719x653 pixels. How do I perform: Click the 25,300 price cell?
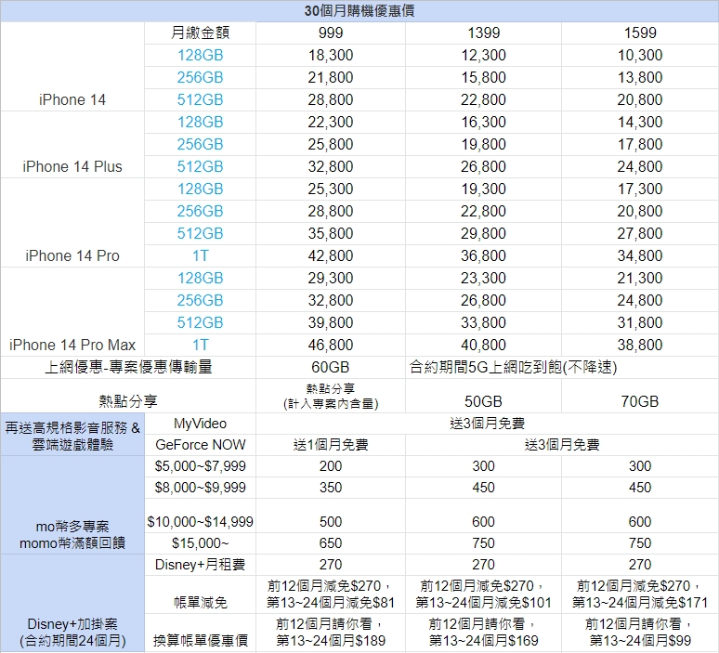tap(330, 189)
